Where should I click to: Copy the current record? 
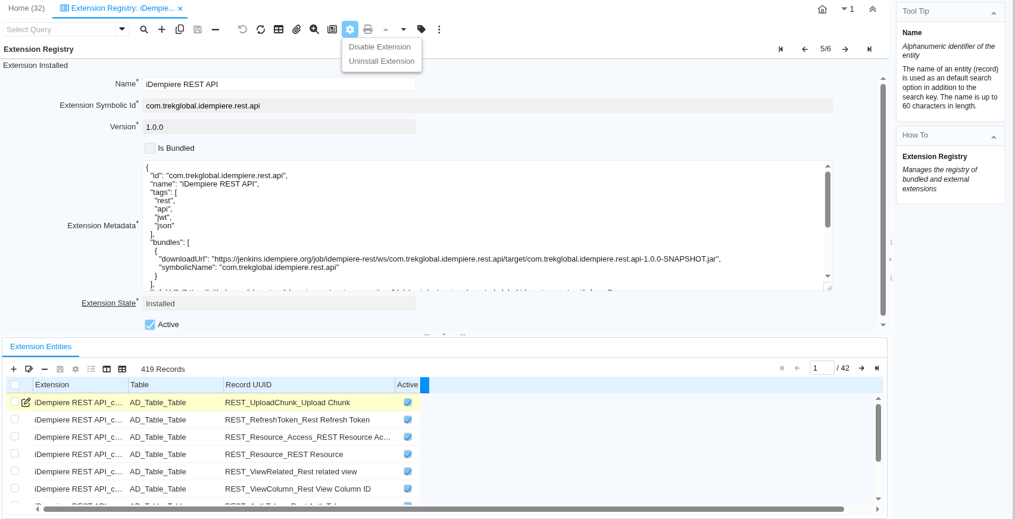[179, 29]
